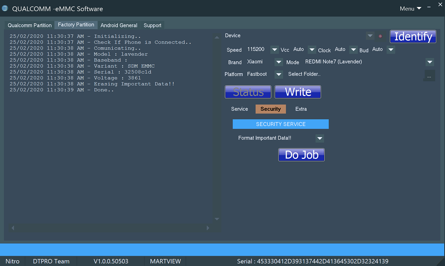445x266 pixels.
Task: Click the Identify button
Action: coord(413,37)
